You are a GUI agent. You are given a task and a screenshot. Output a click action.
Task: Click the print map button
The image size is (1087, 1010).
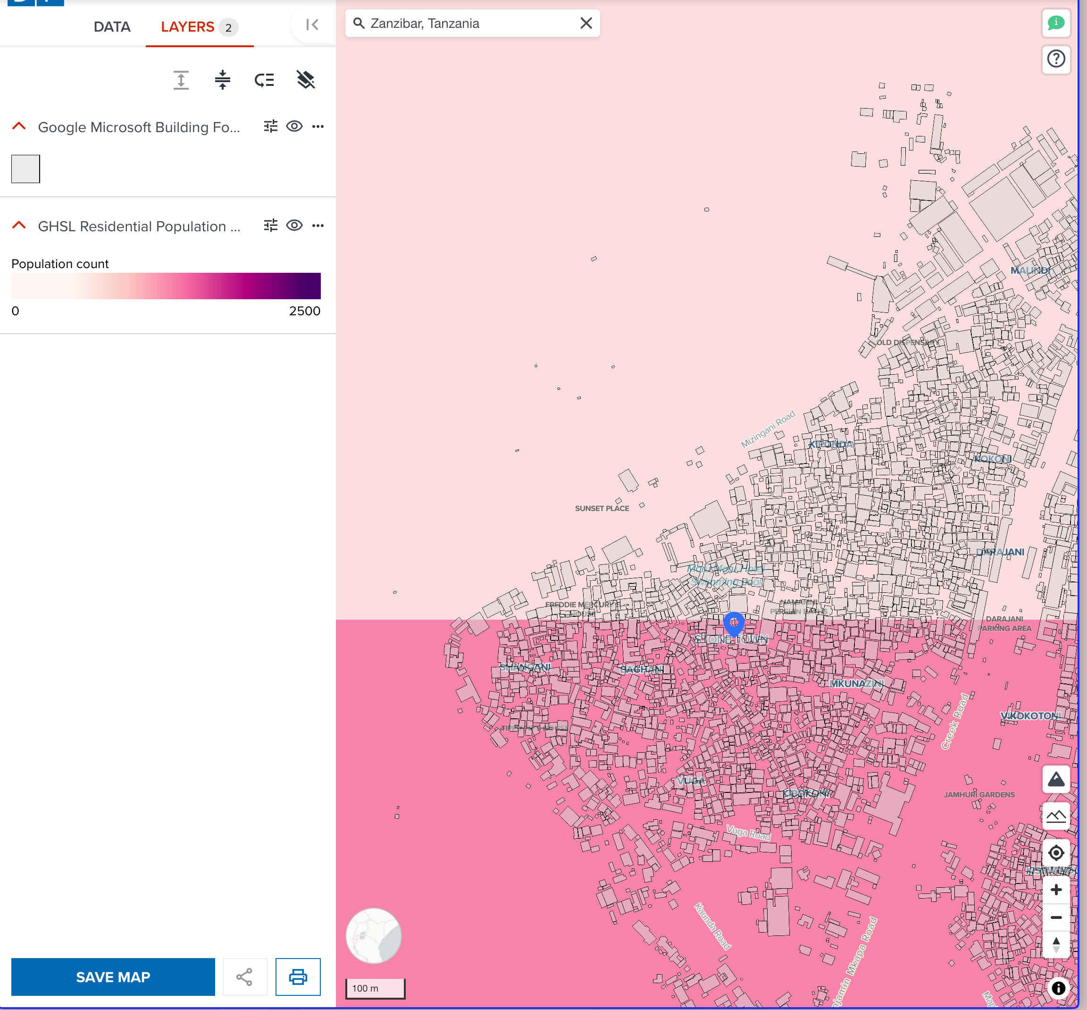pos(298,976)
